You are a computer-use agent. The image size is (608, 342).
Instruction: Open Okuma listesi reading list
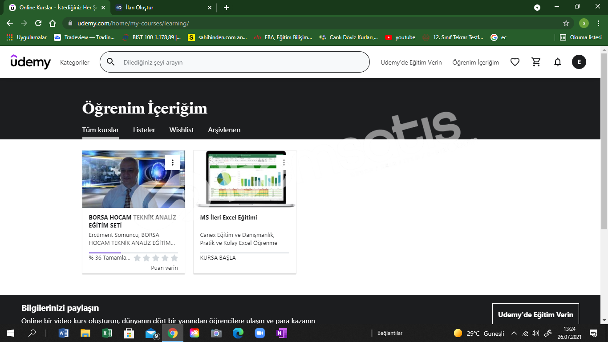[581, 37]
